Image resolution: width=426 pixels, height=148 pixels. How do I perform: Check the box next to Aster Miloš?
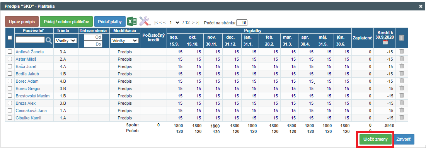tap(10, 59)
